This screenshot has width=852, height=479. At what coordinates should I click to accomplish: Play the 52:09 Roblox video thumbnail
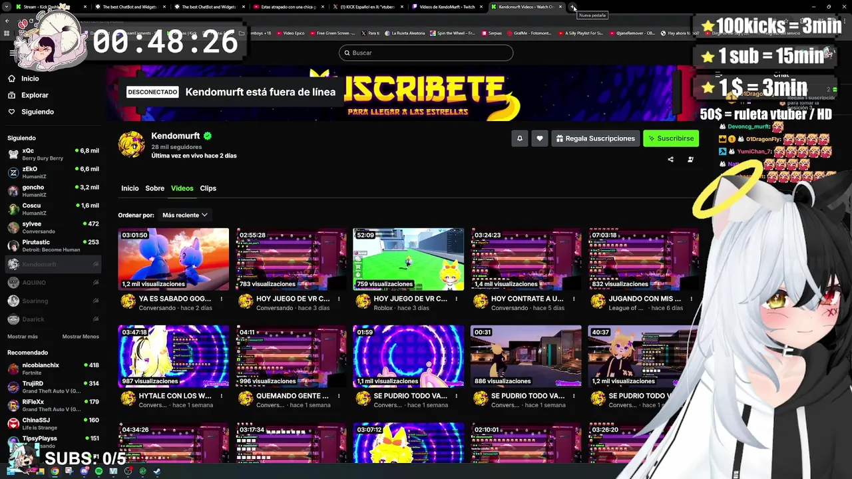pos(409,259)
